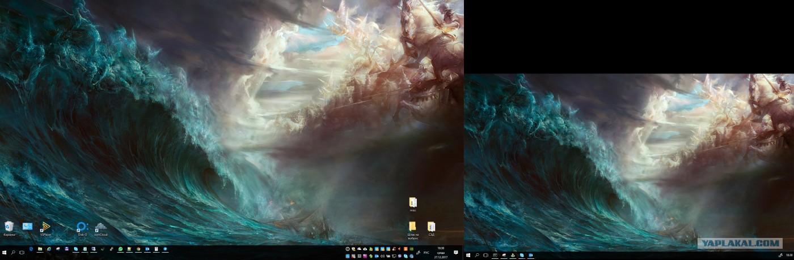This screenshot has width=794, height=260.
Task: Select the СЭД folder on the desktop
Action: tap(431, 228)
